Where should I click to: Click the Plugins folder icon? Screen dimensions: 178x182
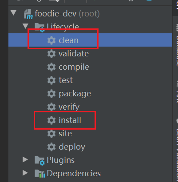pos(40,161)
